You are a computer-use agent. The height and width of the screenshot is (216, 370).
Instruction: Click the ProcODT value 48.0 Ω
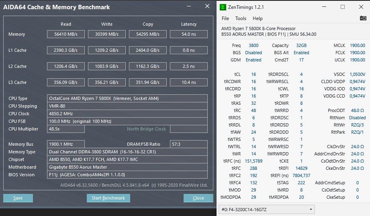point(358,110)
